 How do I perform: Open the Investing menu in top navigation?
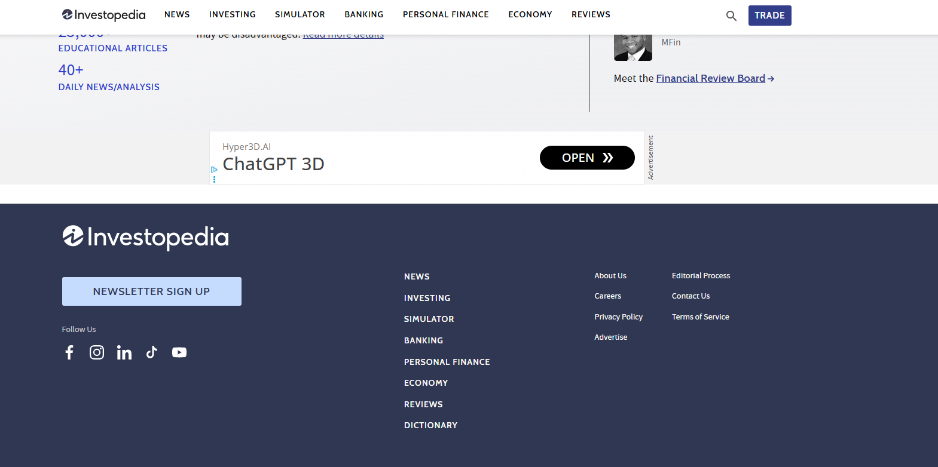(x=232, y=14)
